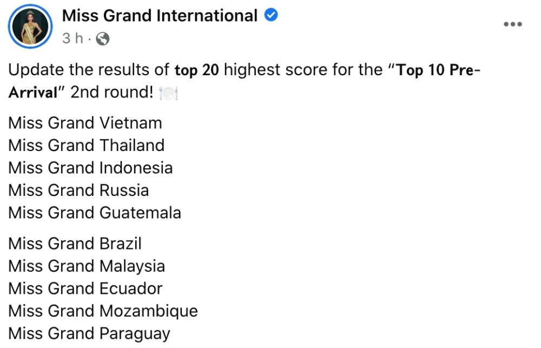Screen dimensions: 541x348
Task: Click on "Miss Grand Brazil" text
Action: pos(75,244)
